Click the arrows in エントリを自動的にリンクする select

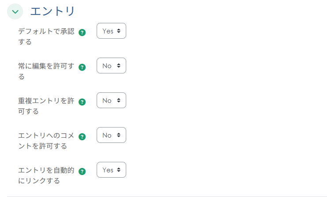[x=119, y=170]
